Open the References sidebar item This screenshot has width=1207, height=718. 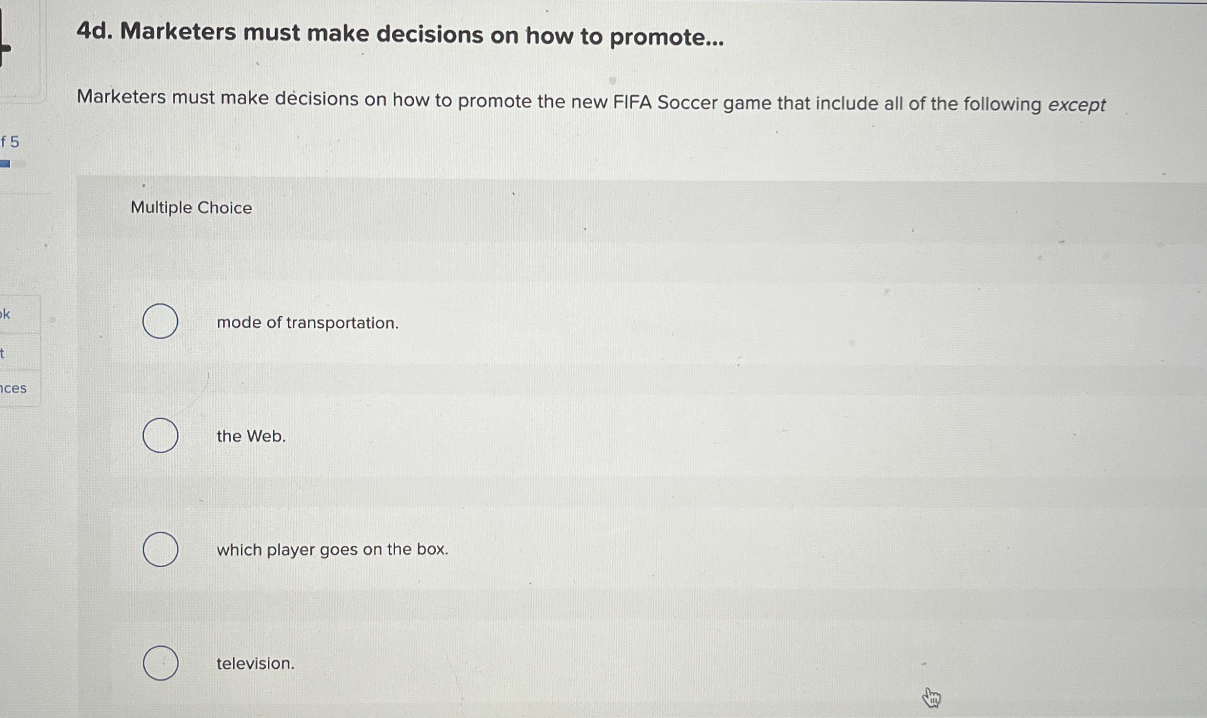pos(15,388)
